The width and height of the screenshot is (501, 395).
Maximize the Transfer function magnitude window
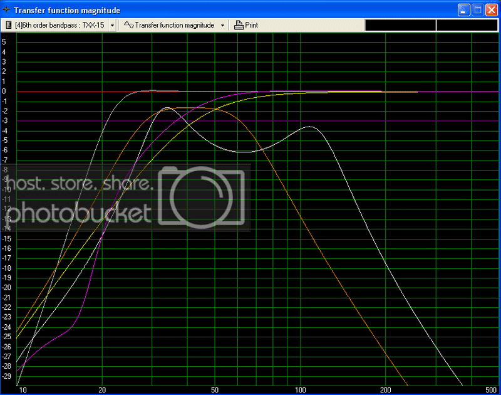tap(478, 10)
